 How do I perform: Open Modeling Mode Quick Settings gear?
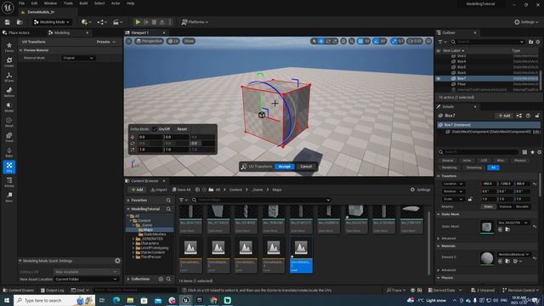[117, 261]
